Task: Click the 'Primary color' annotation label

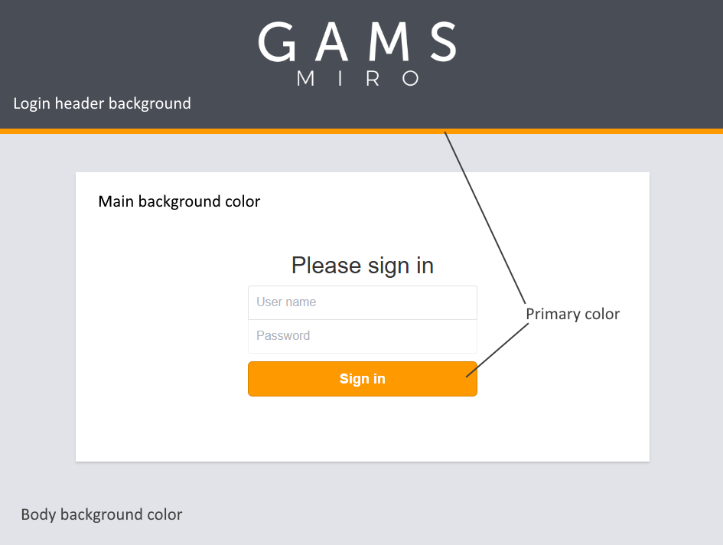Action: pyautogui.click(x=572, y=314)
